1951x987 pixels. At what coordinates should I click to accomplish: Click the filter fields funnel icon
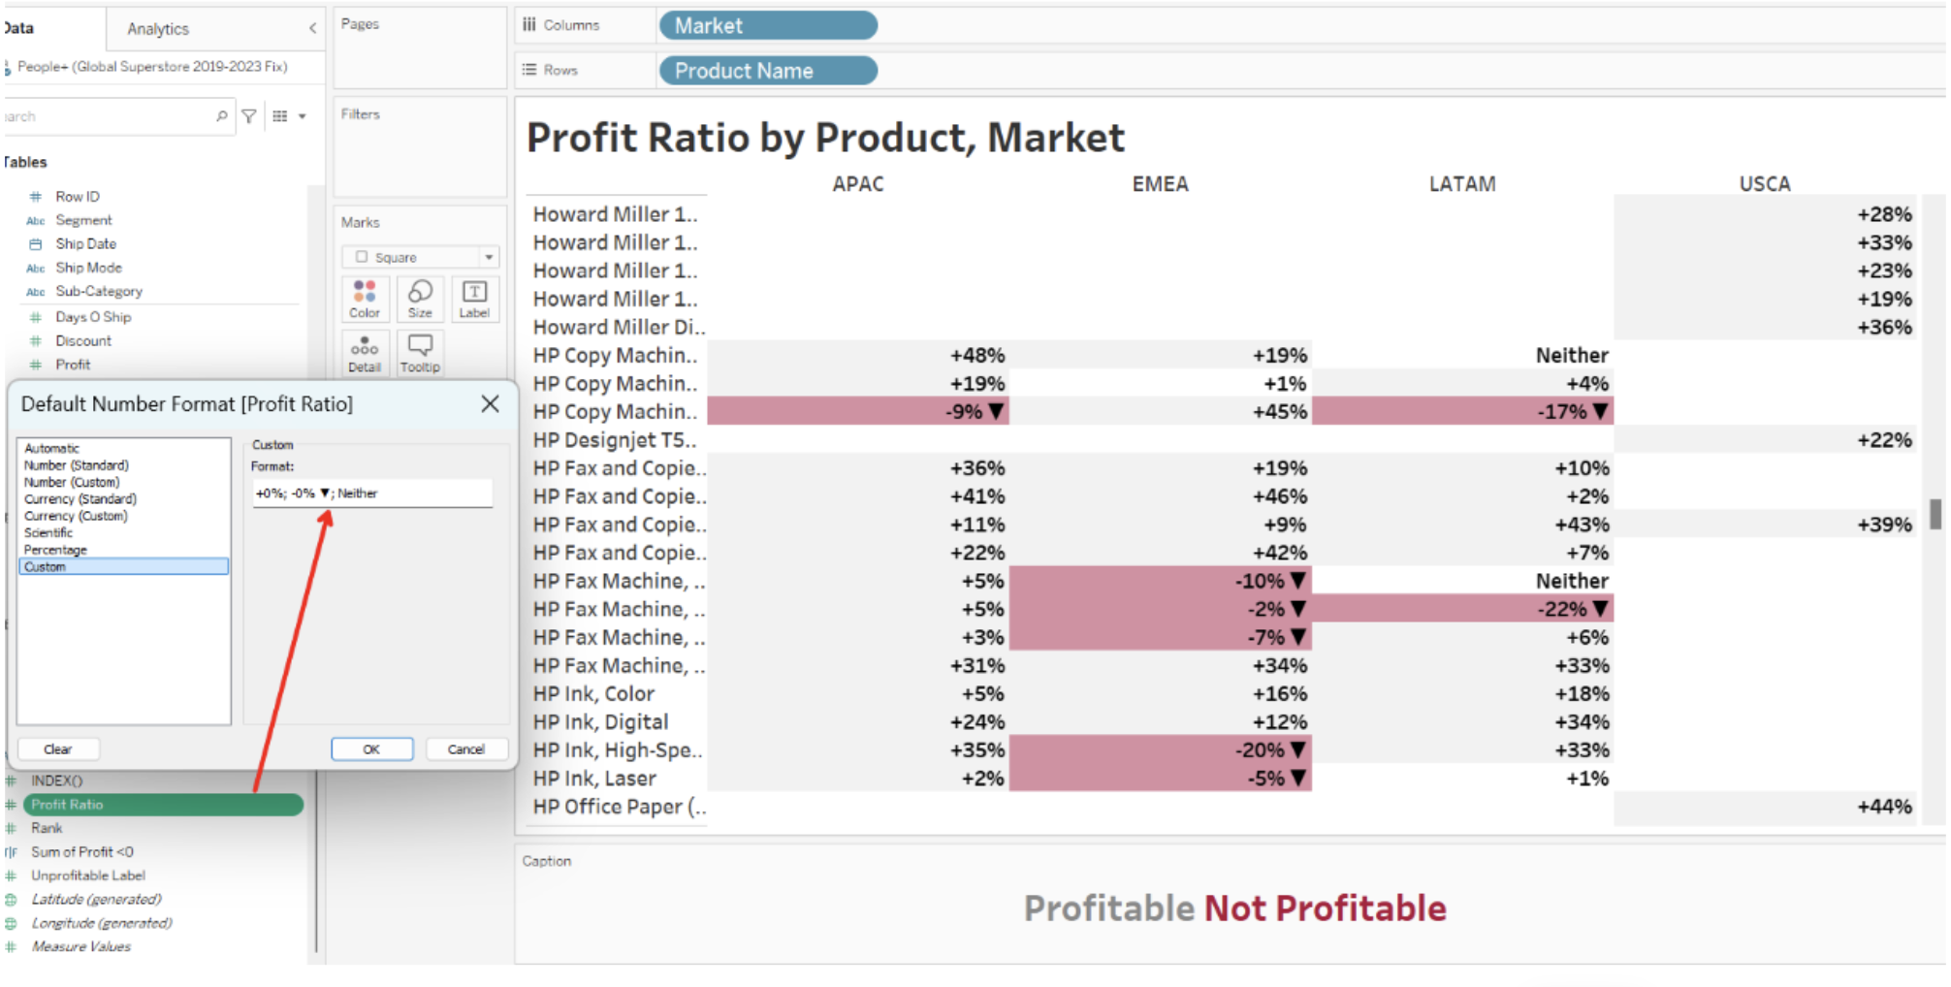[249, 116]
